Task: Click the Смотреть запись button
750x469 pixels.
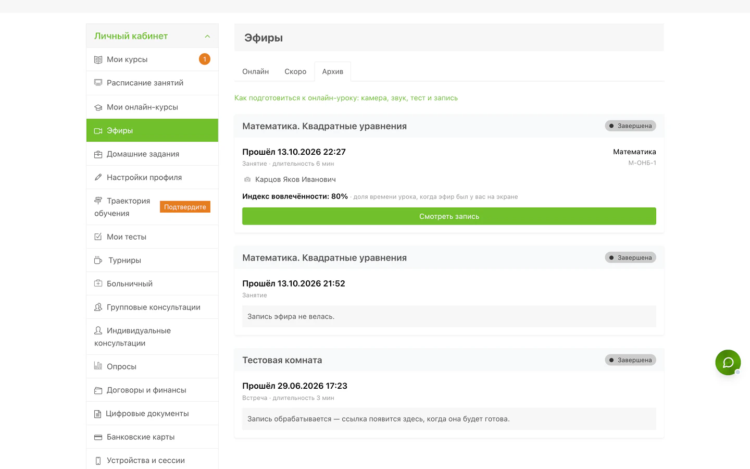Action: click(449, 216)
